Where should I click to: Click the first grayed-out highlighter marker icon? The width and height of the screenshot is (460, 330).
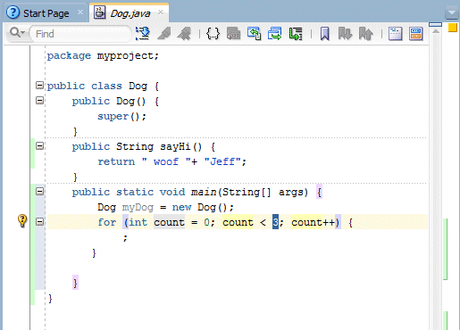pos(164,34)
